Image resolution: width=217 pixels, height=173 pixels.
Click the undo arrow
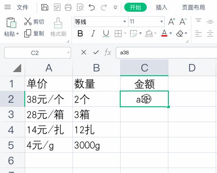91,7
